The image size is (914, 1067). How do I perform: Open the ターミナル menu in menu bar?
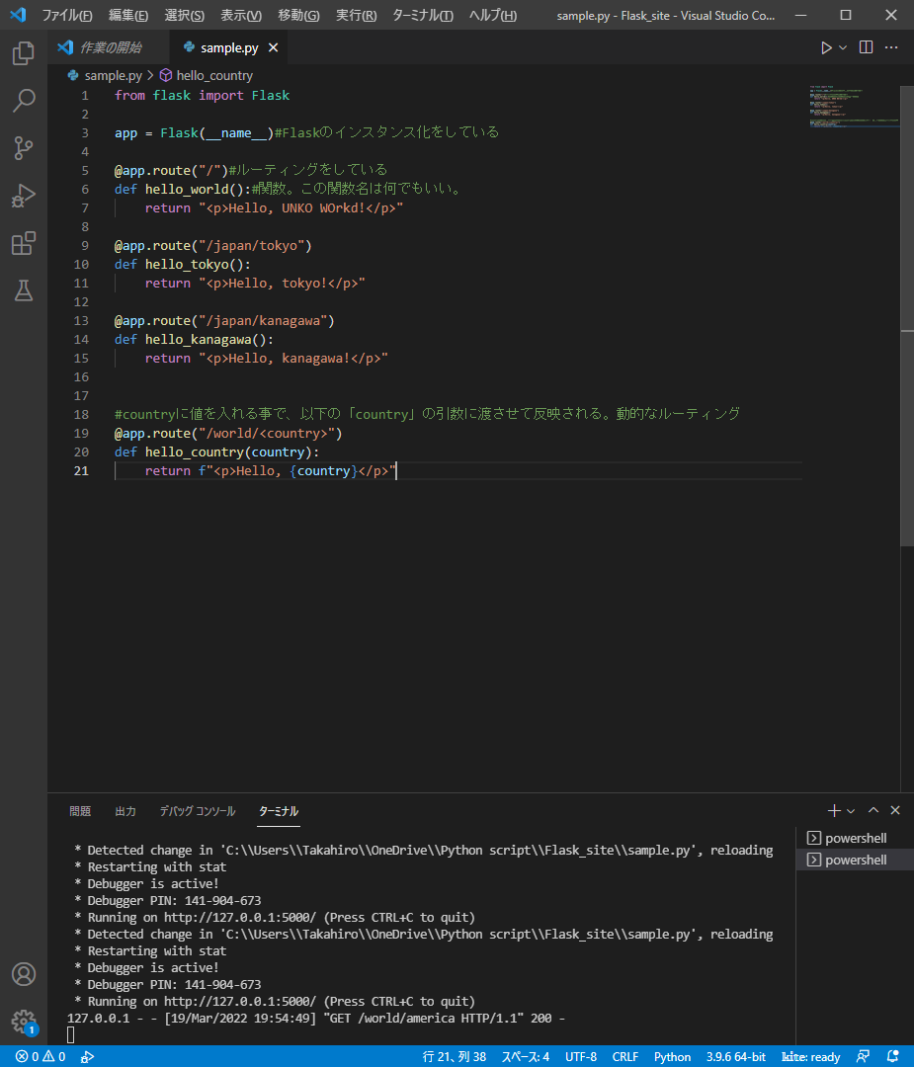pos(422,15)
